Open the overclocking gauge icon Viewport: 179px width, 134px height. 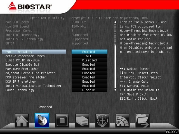[123, 120]
